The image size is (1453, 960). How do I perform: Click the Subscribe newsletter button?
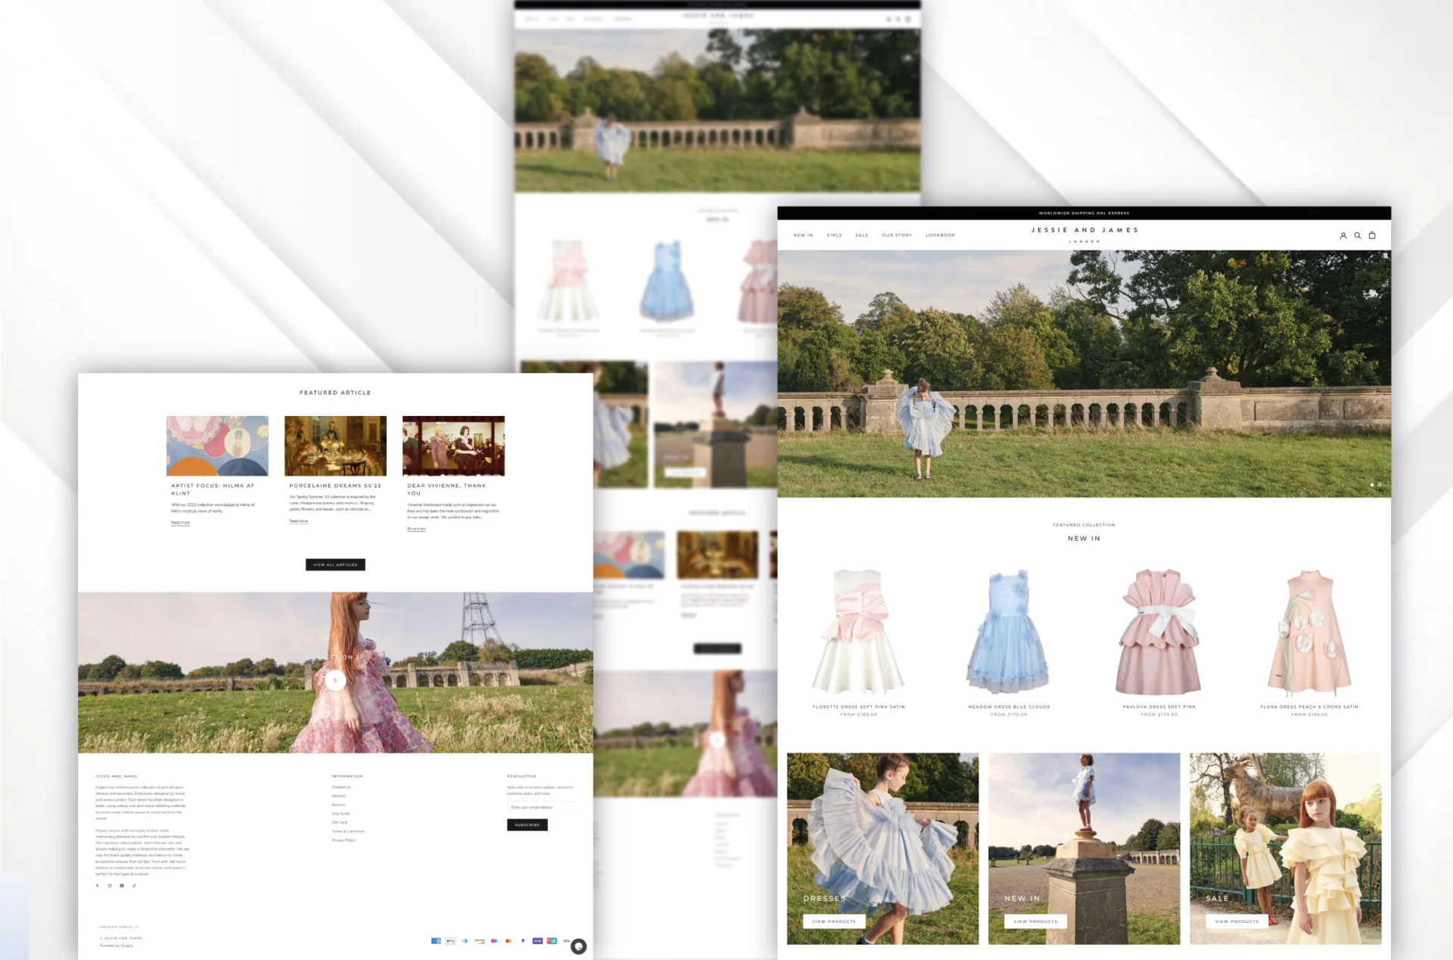click(x=527, y=825)
